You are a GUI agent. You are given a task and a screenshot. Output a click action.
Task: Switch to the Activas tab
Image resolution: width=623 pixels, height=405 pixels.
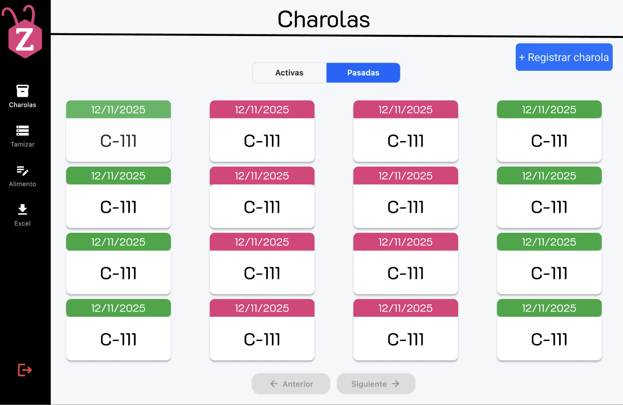pos(289,73)
